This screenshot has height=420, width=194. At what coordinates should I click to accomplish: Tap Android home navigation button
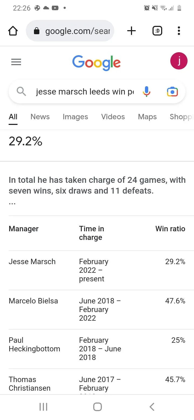point(97,407)
